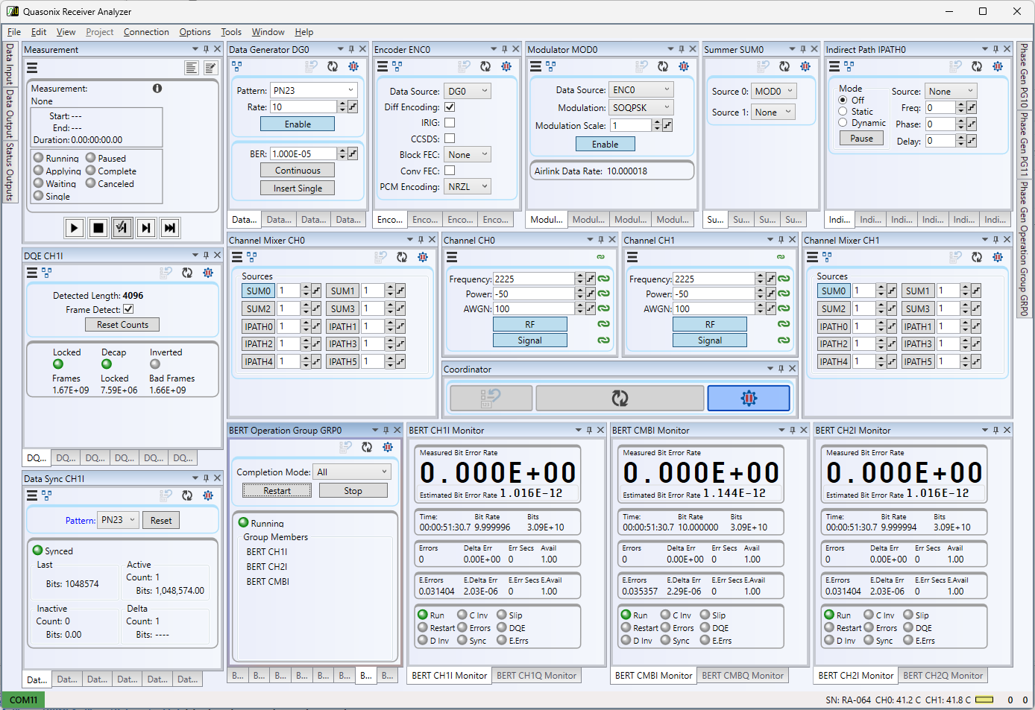The width and height of the screenshot is (1035, 710).
Task: Click the Encoder ENC0 refresh icon
Action: [x=485, y=66]
